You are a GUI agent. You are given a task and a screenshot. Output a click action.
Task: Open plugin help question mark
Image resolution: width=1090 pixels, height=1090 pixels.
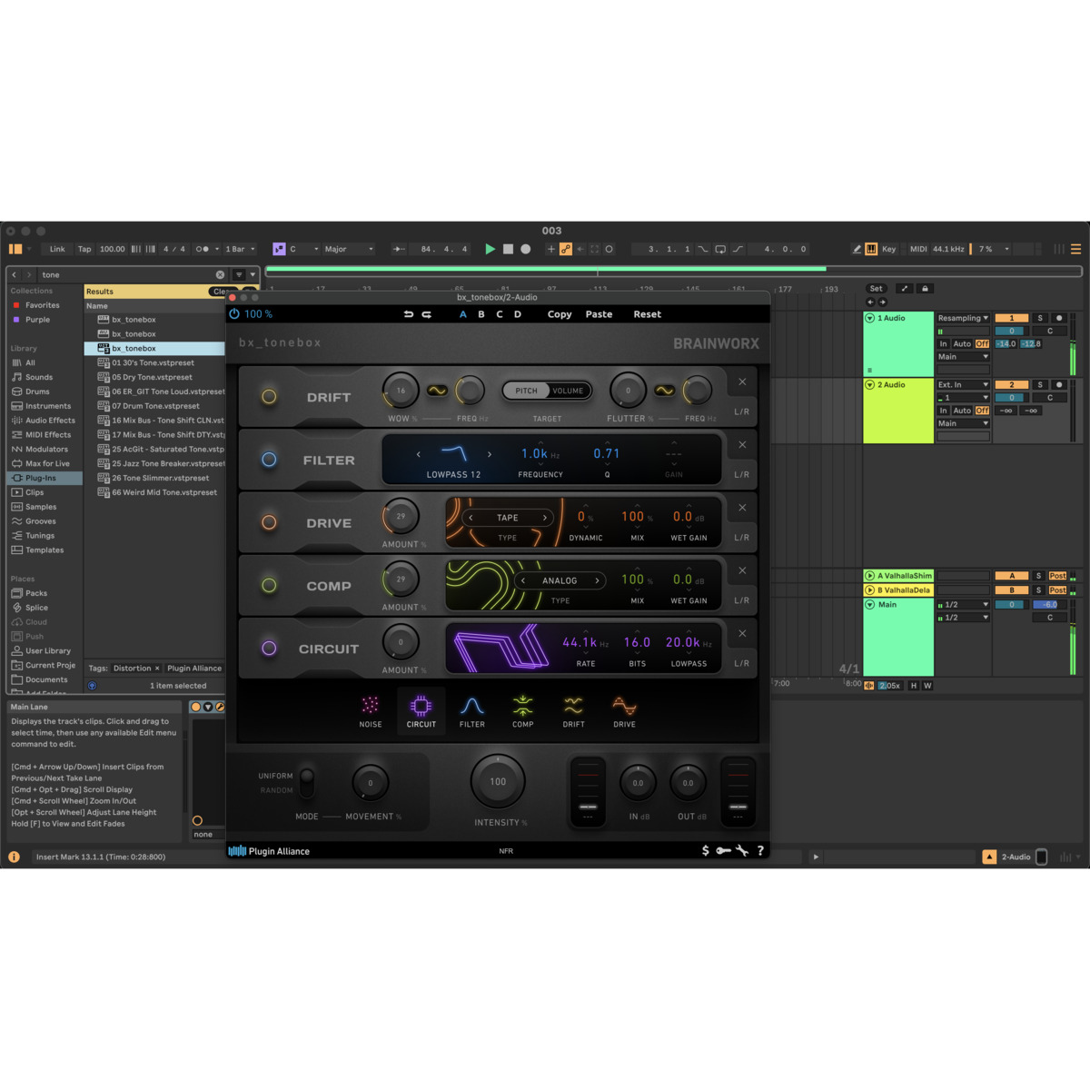[x=760, y=851]
